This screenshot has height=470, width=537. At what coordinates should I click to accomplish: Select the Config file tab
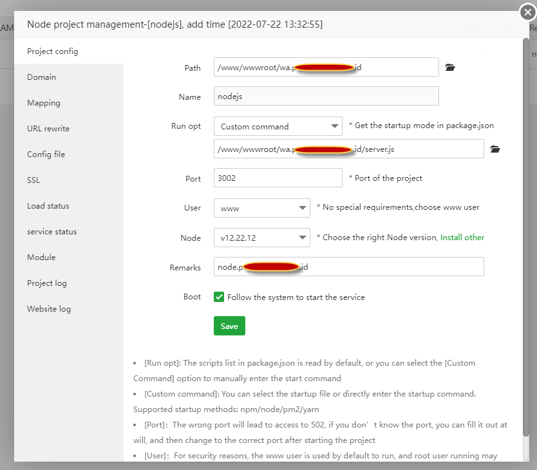(x=46, y=155)
